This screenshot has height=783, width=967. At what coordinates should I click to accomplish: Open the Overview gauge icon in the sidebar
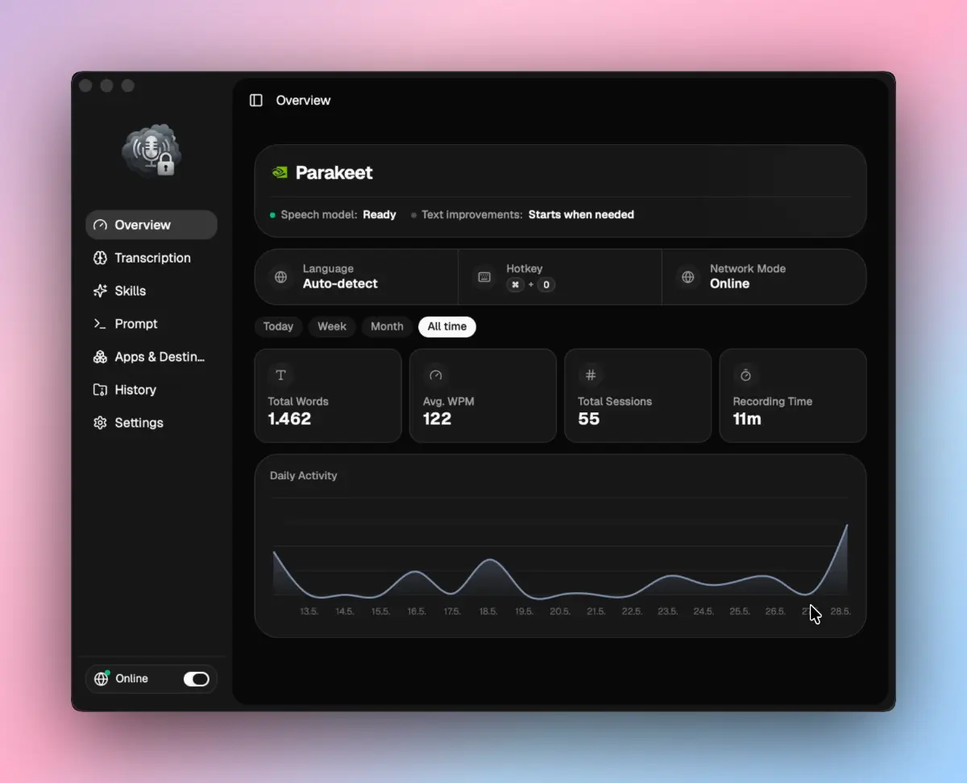[100, 225]
